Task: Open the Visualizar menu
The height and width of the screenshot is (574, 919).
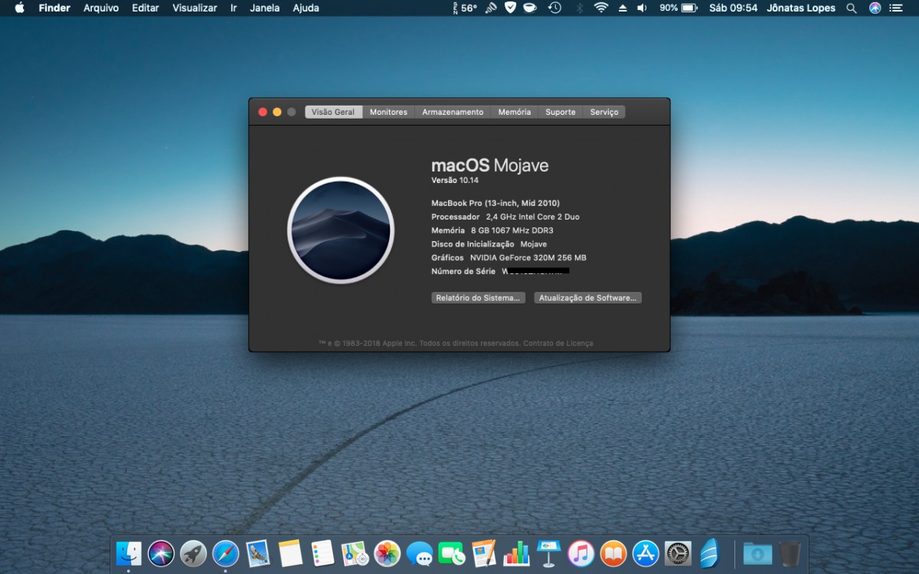Action: (195, 8)
